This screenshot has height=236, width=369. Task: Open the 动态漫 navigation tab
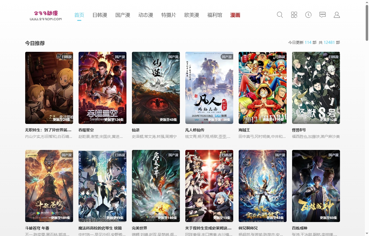[x=146, y=15]
